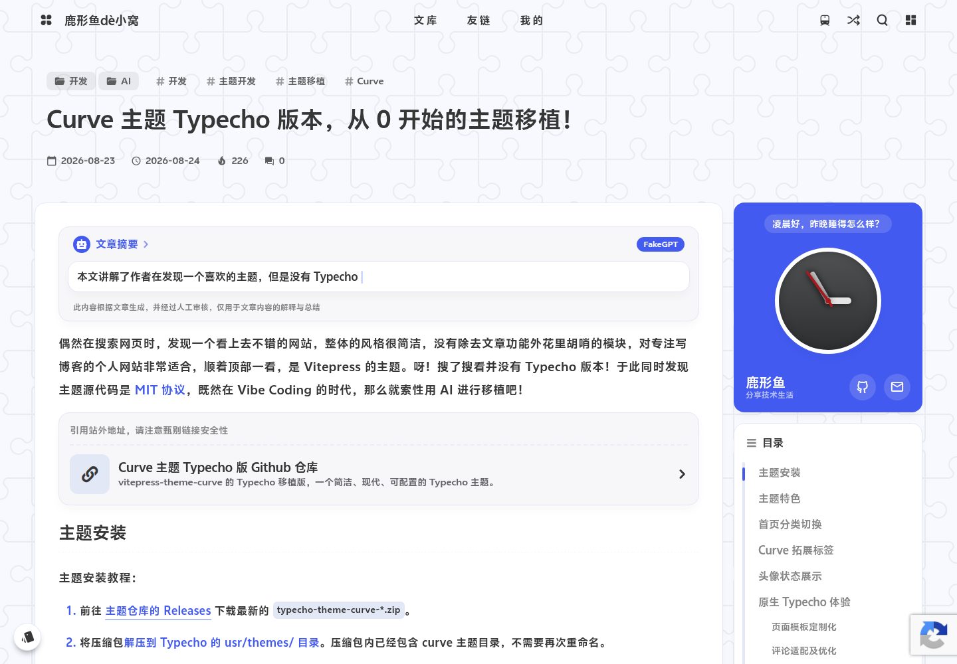Viewport: 957px width, 664px height.
Task: Click the four-dot site logo icon
Action: point(46,20)
